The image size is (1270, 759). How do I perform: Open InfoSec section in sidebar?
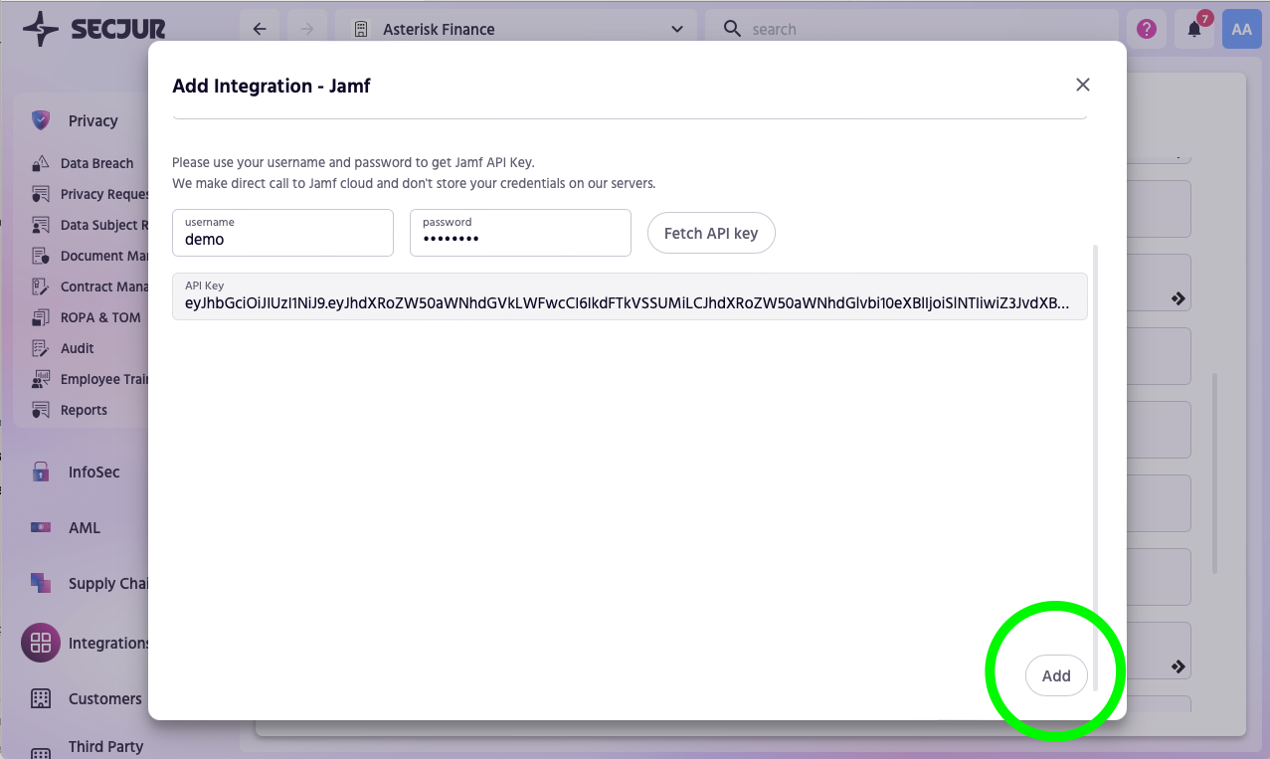(x=93, y=472)
